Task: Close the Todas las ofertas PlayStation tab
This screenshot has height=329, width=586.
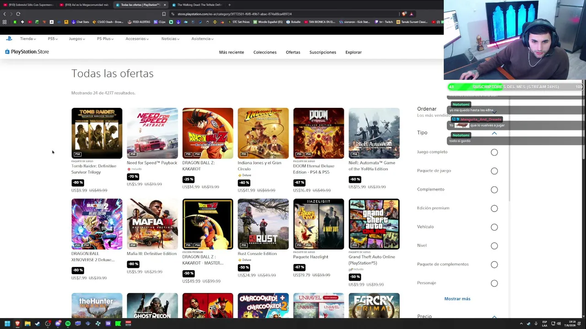Action: pos(164,5)
